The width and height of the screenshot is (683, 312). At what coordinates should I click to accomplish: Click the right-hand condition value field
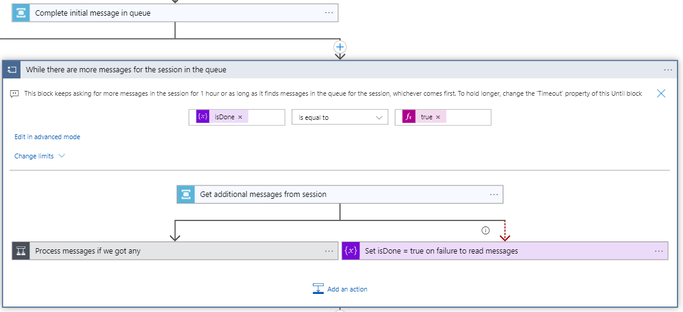(467, 117)
